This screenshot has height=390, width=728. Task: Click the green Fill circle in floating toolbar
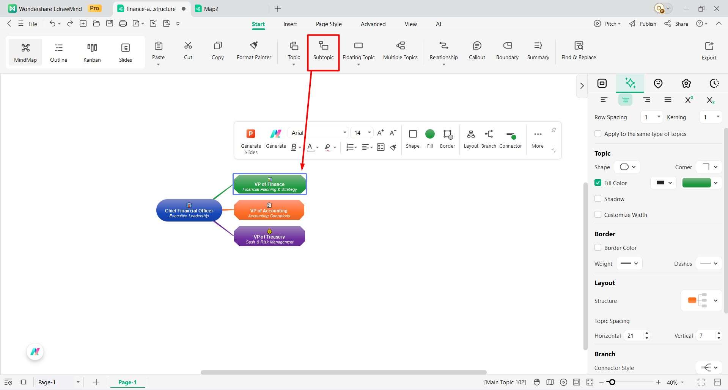click(430, 134)
